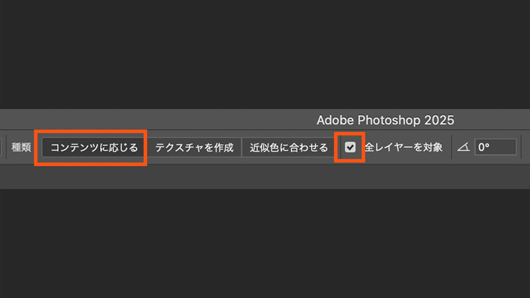The width and height of the screenshot is (530, 298).
Task: Disable sampling all layers via the checked box
Action: 350,147
